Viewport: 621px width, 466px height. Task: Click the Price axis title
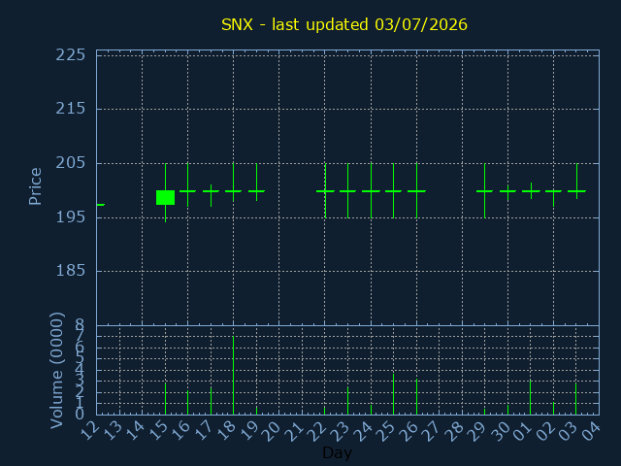pyautogui.click(x=35, y=186)
